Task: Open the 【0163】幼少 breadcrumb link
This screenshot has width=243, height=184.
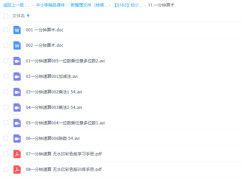Action: click(128, 5)
